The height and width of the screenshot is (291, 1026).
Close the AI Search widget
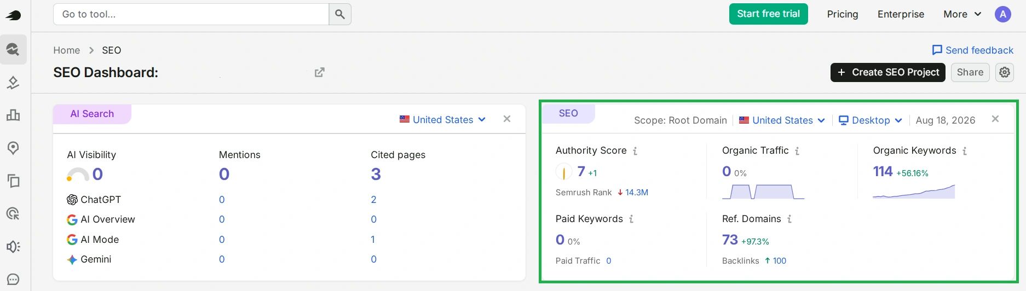(507, 119)
